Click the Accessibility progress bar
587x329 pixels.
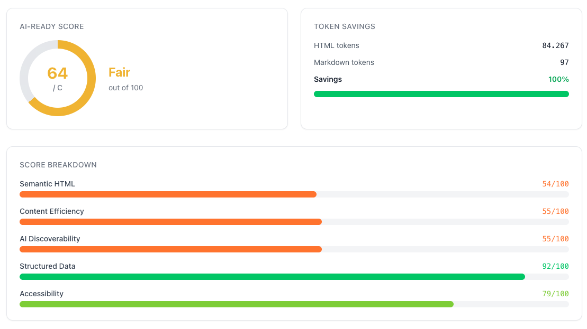pos(294,304)
